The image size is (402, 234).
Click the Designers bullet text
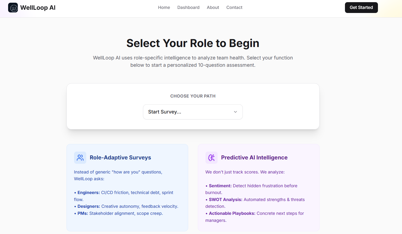[126, 206]
